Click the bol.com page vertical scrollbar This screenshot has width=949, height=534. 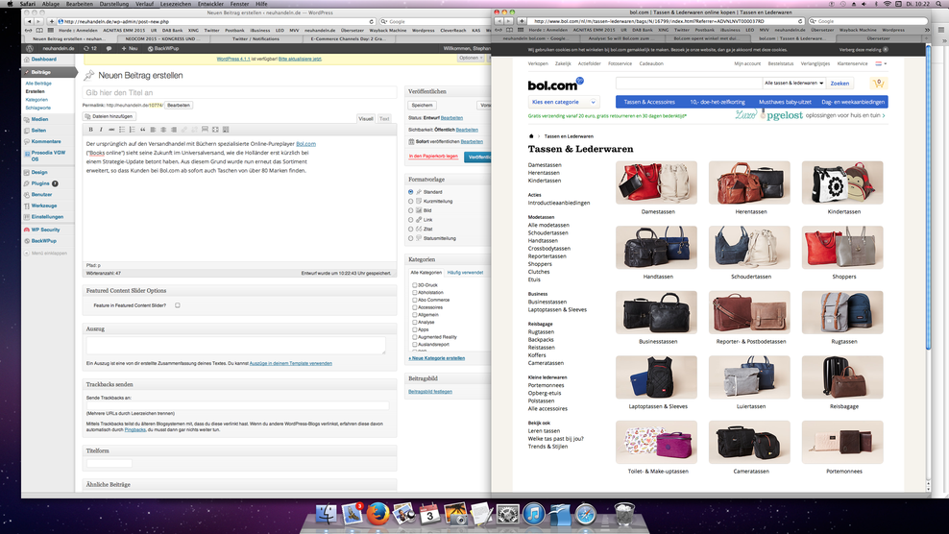929,197
